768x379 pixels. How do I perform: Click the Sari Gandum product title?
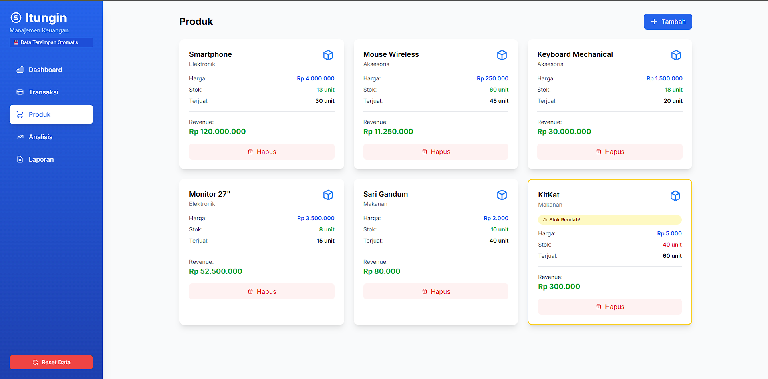click(385, 194)
